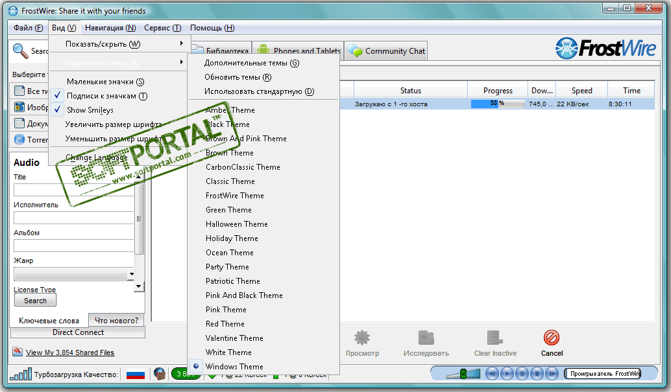The width and height of the screenshot is (671, 392).
Task: Switch to Что нового? tab
Action: tap(116, 320)
